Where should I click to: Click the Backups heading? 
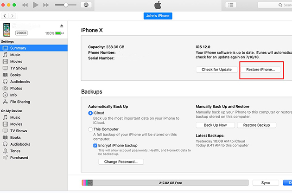coord(92,92)
